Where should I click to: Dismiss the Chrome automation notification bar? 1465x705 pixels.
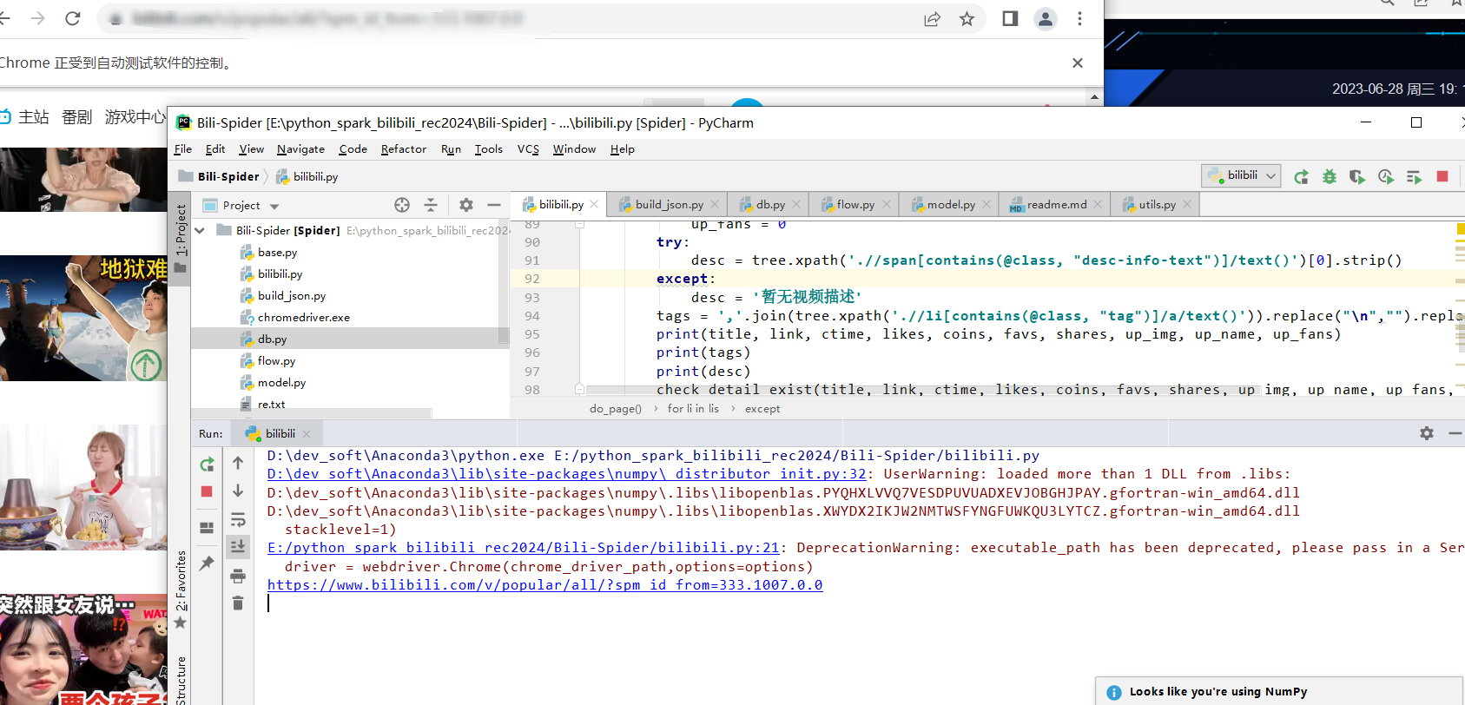pyautogui.click(x=1078, y=63)
